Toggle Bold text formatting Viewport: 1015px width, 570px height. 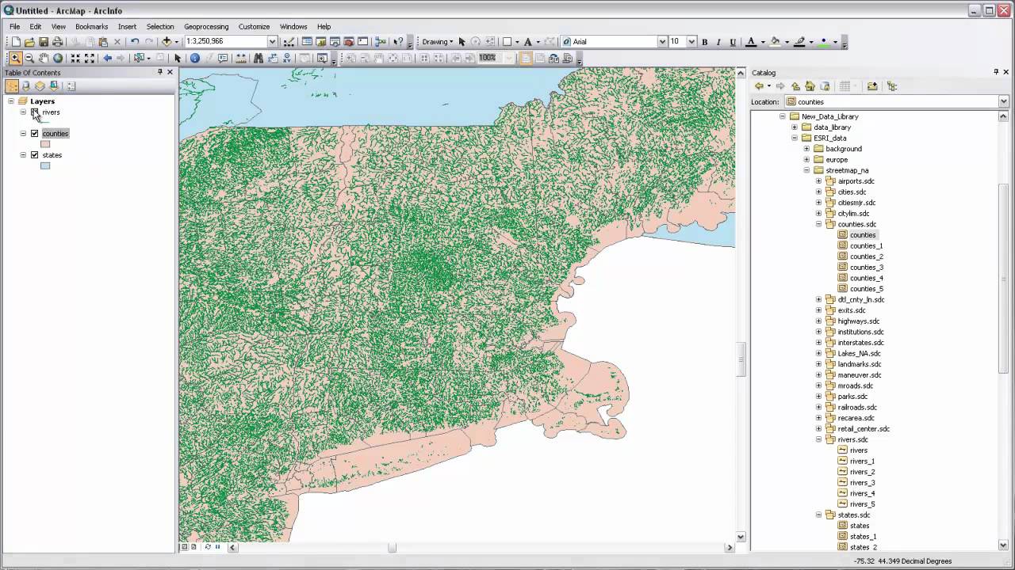coord(704,42)
